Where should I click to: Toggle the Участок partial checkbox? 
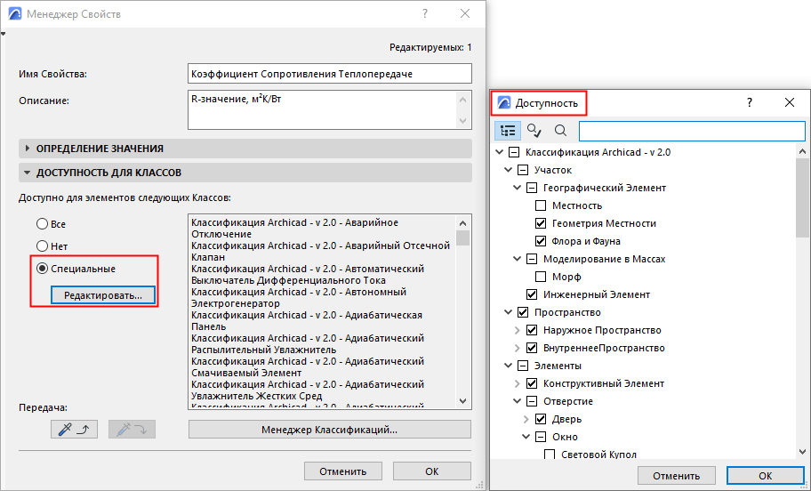(523, 170)
